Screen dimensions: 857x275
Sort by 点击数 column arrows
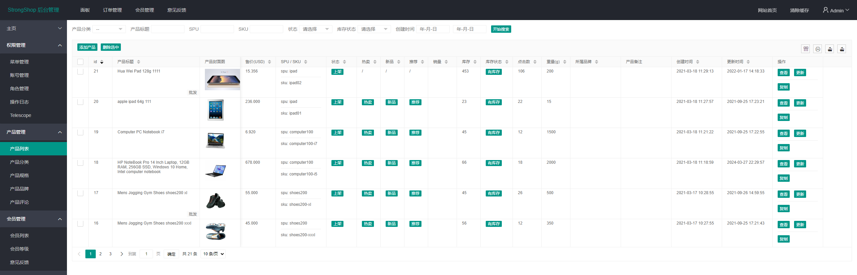click(535, 62)
